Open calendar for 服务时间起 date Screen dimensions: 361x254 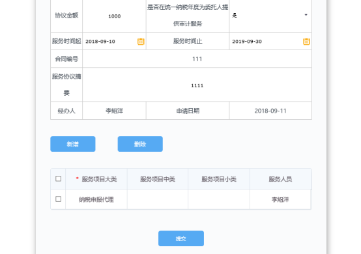tap(141, 42)
